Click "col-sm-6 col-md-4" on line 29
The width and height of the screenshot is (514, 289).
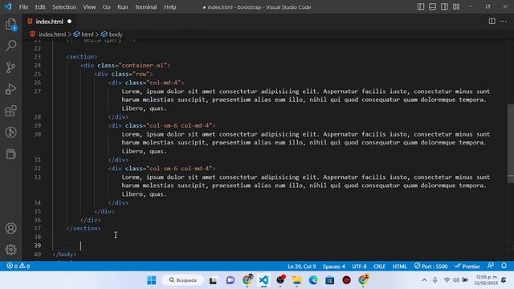179,125
